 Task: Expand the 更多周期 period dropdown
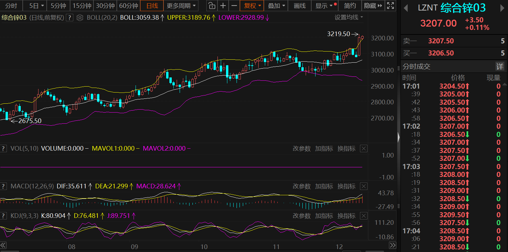point(181,6)
